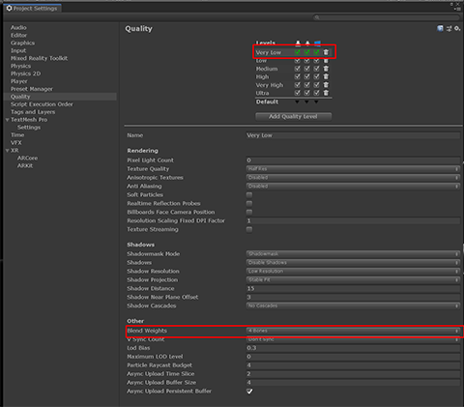Click the Resolution Scaling Fixed DPI Factor field
The height and width of the screenshot is (407, 464).
tap(353, 220)
